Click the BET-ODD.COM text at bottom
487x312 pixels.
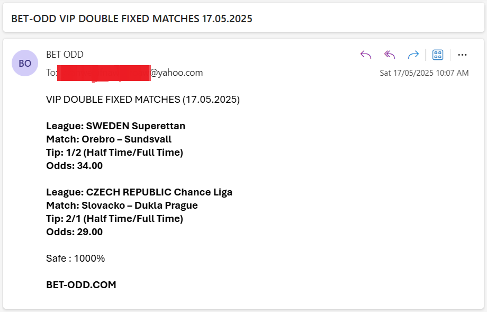pos(81,284)
